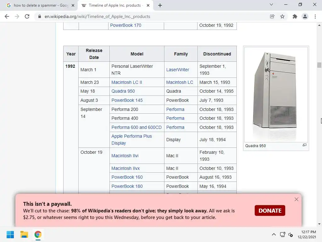Go back using browser back arrow
This screenshot has width=322, height=242.
pos(7,16)
